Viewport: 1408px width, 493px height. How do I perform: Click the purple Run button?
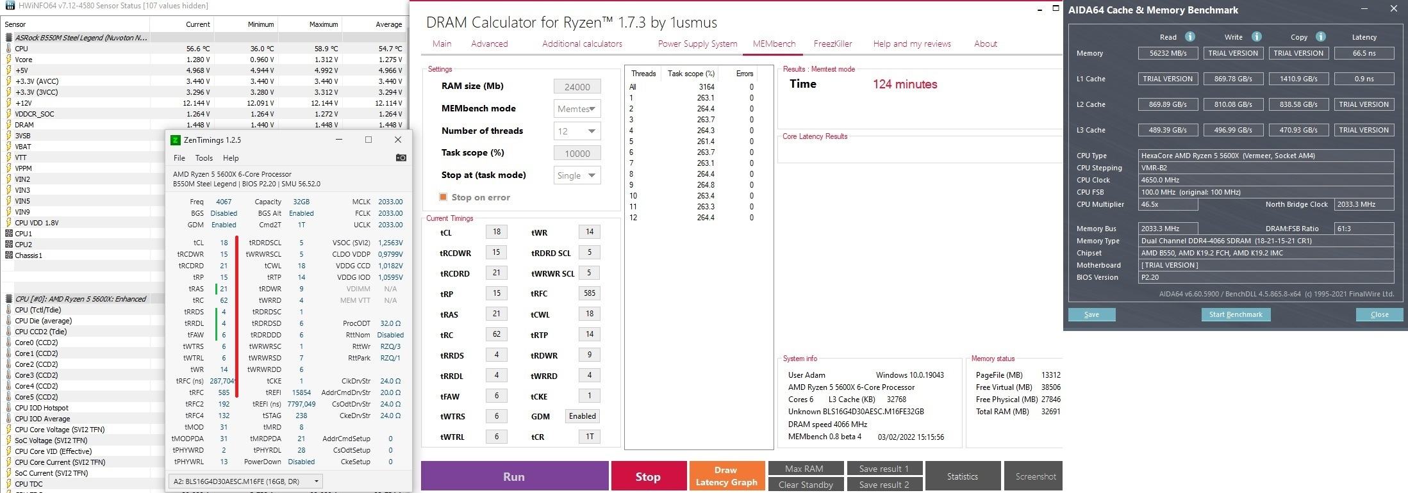(515, 476)
